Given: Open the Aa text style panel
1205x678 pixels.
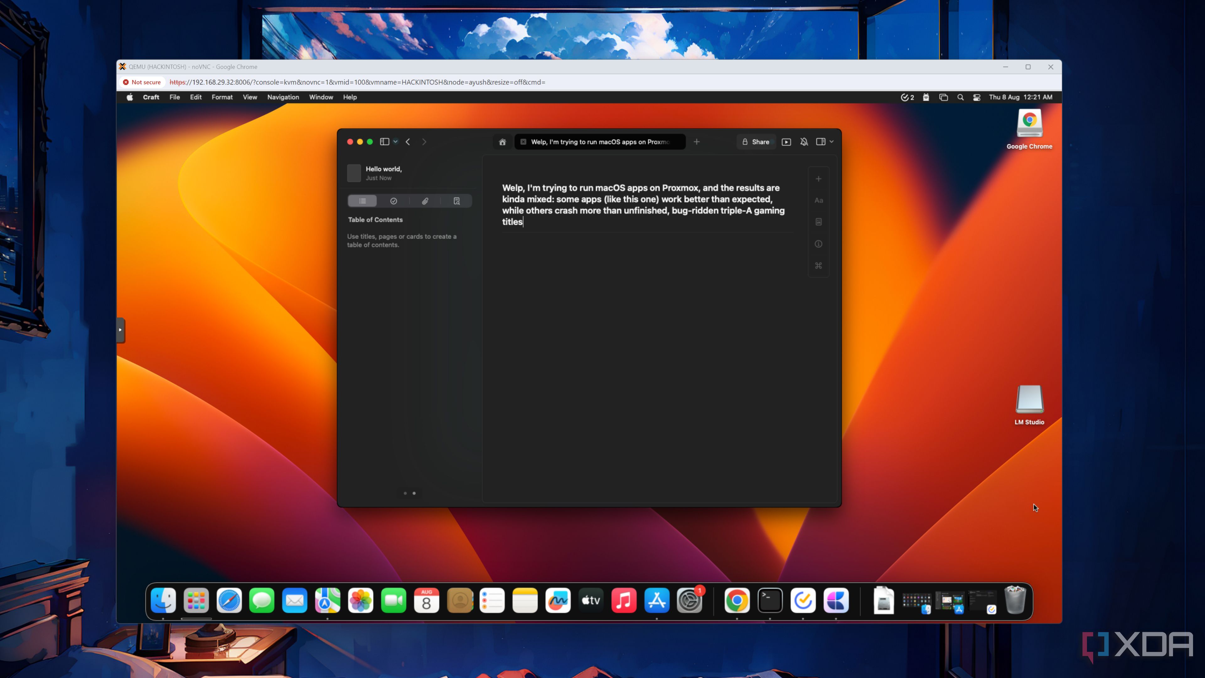Looking at the screenshot, I should (x=819, y=200).
